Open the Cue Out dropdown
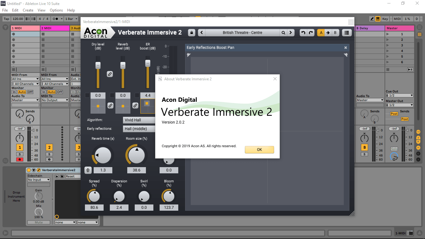The height and width of the screenshot is (239, 425). click(x=399, y=96)
